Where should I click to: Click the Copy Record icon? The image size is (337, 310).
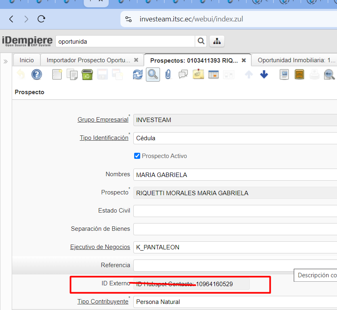(72, 74)
